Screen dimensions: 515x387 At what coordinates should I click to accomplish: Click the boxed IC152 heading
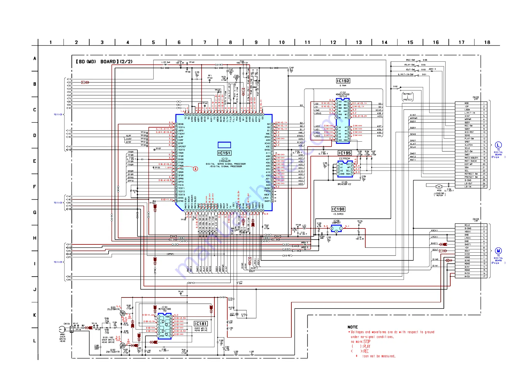click(343, 81)
